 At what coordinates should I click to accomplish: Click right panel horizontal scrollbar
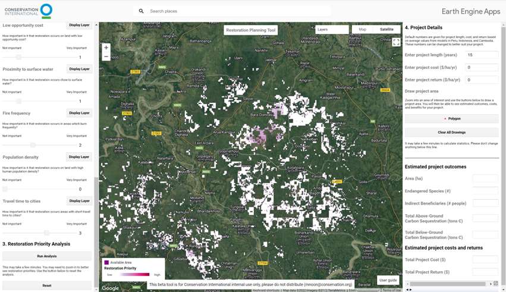click(x=448, y=284)
